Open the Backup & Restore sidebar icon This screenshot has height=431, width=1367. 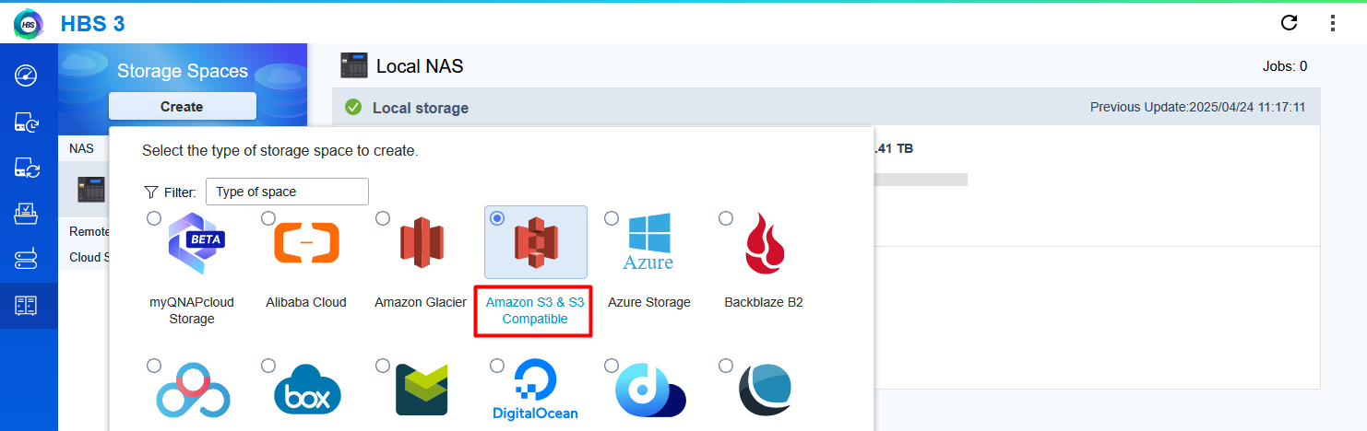point(26,122)
